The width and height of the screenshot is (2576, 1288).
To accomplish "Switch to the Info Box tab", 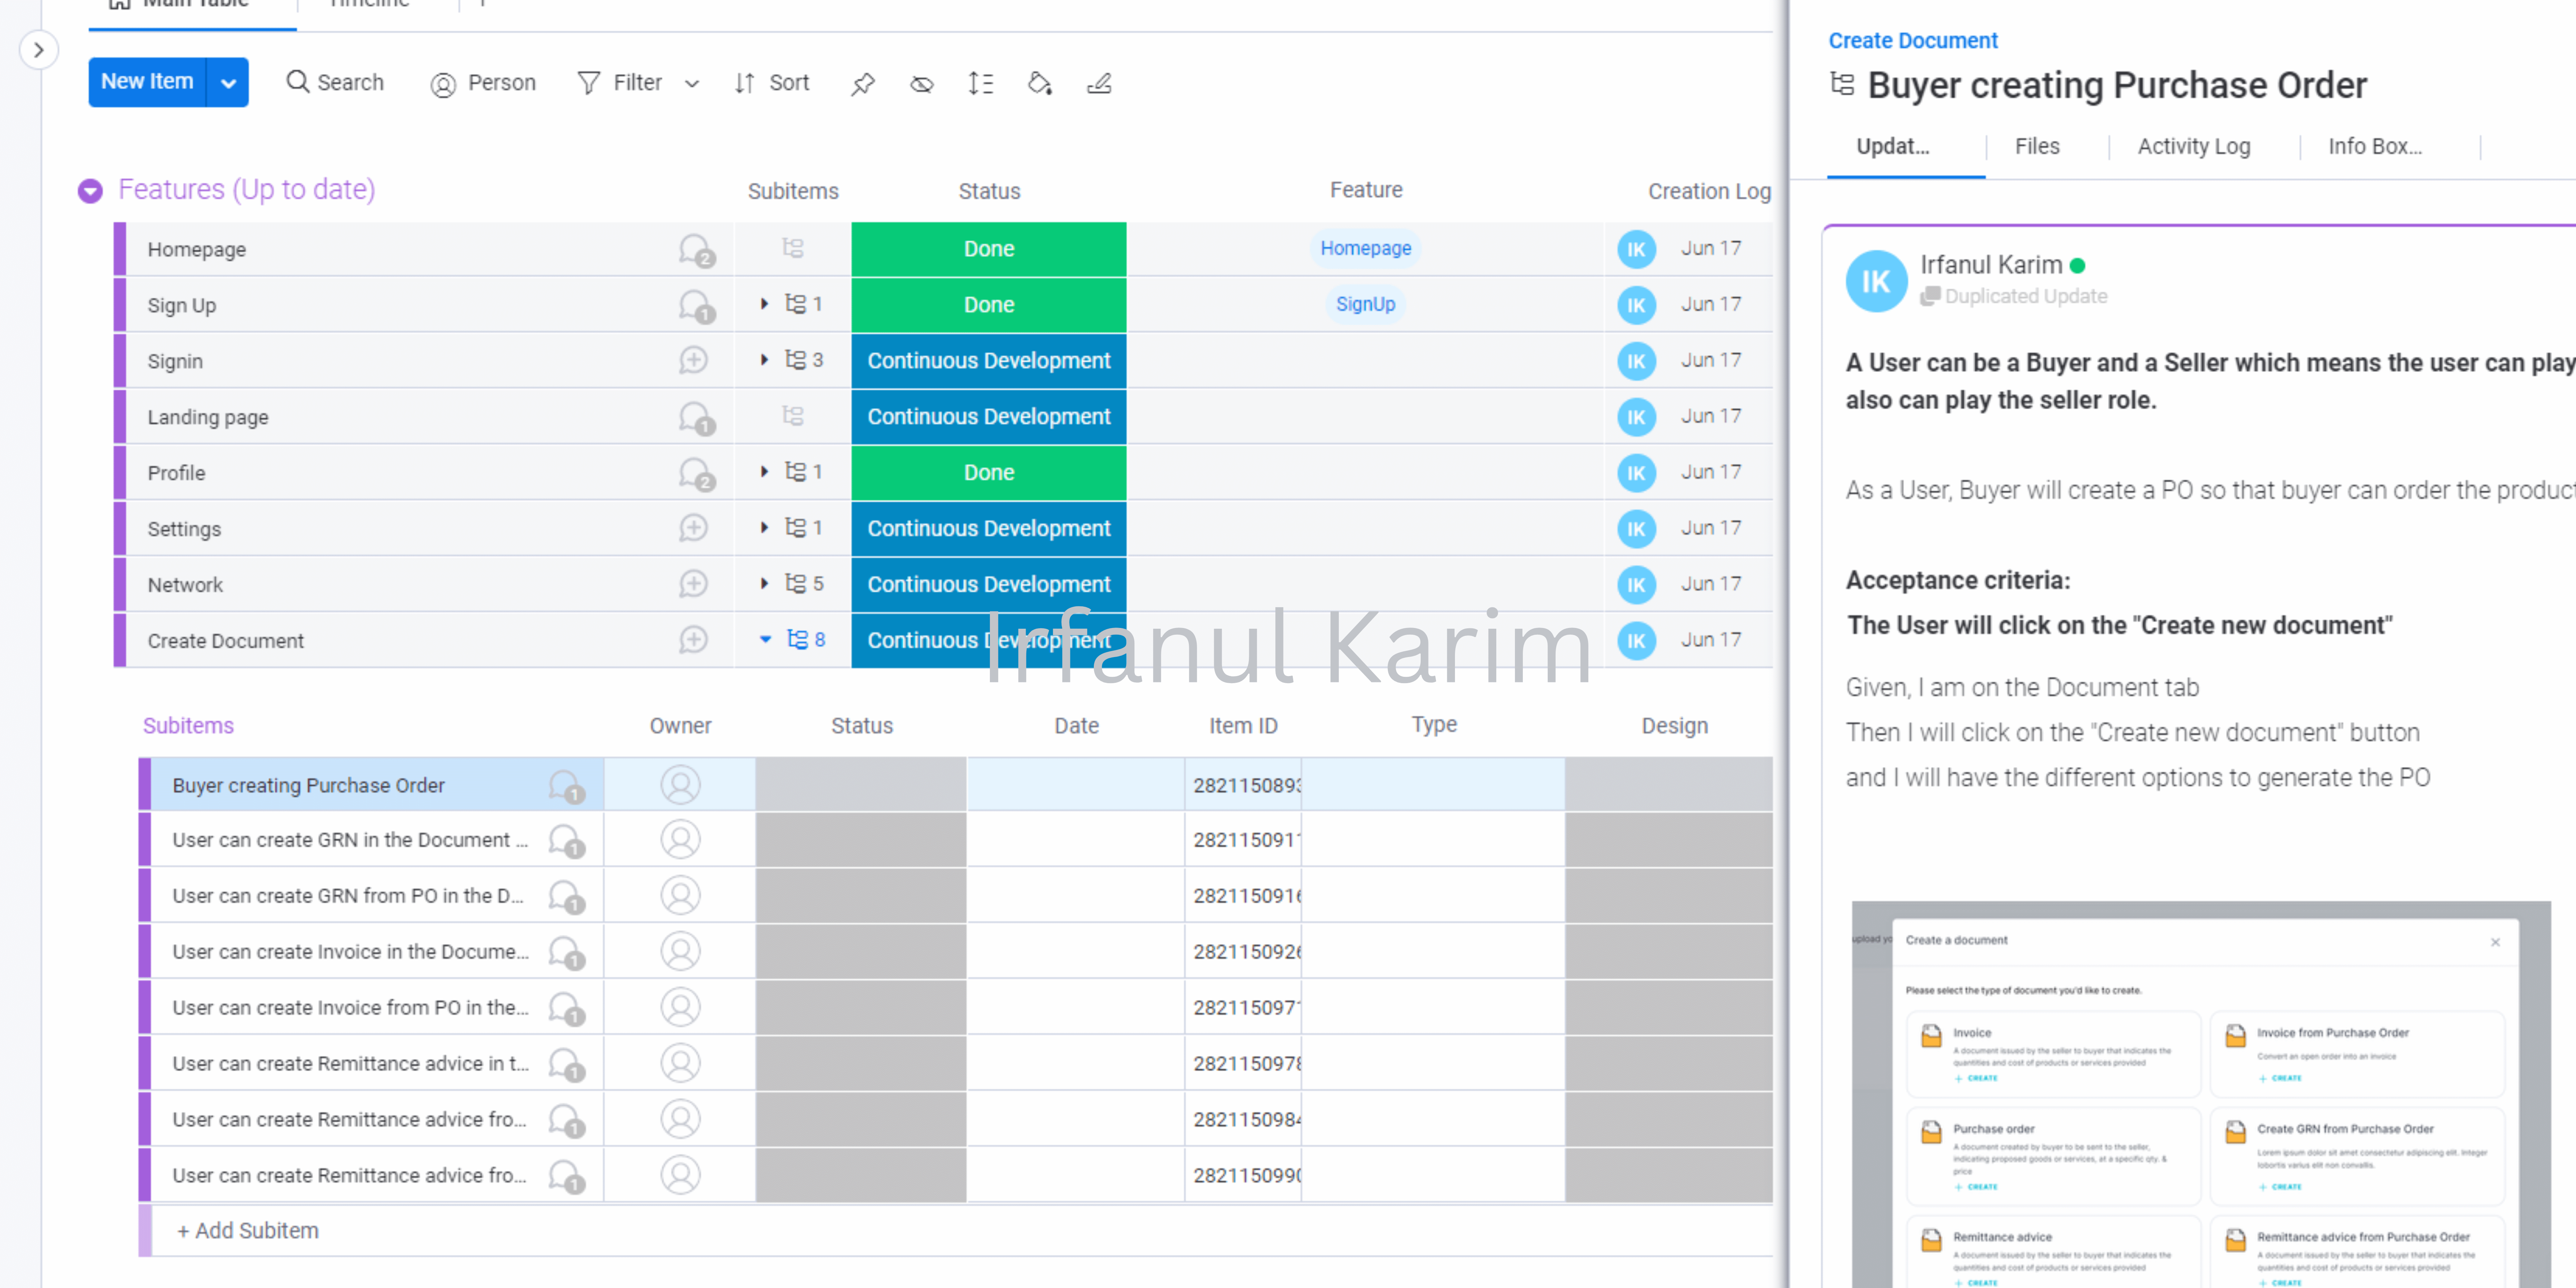I will coord(2375,146).
